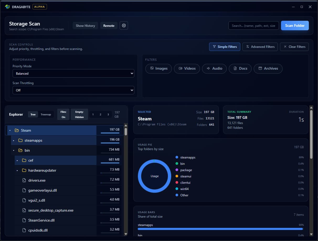Image resolution: width=318 pixels, height=241 pixels.
Task: Toggle the Archives filter chip
Action: pyautogui.click(x=268, y=68)
